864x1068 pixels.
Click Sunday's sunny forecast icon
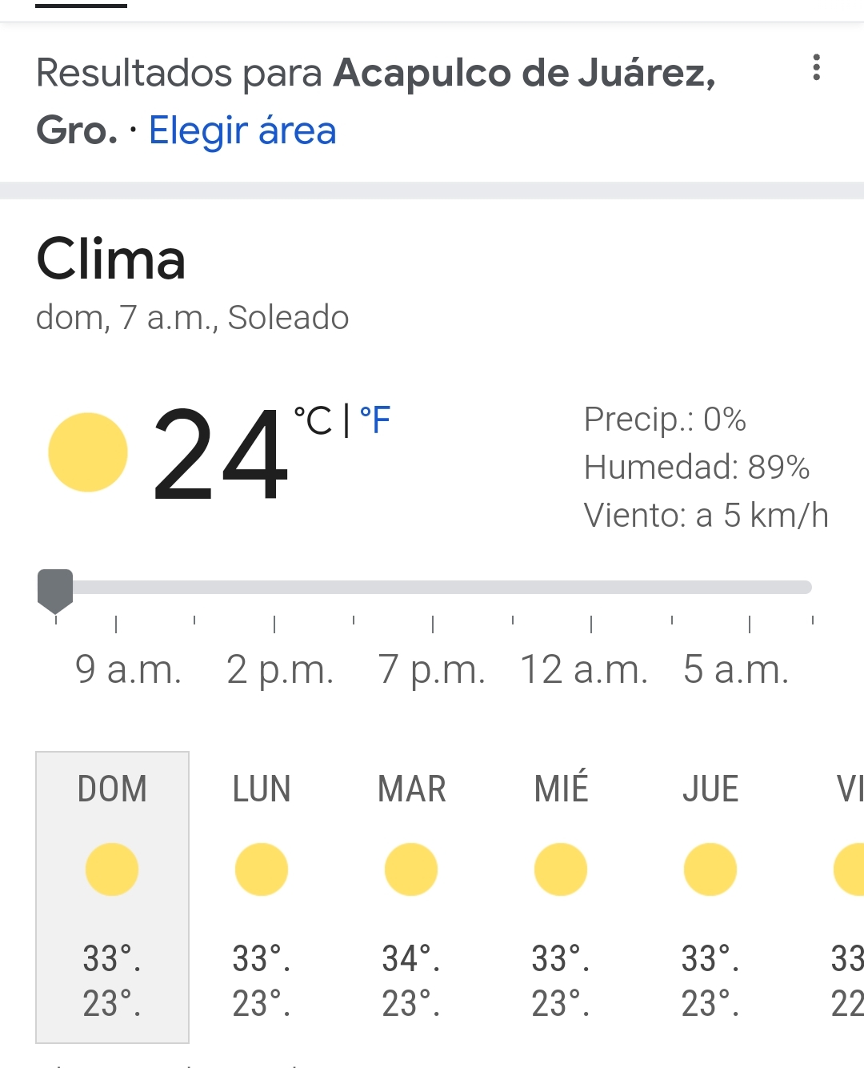click(x=112, y=869)
